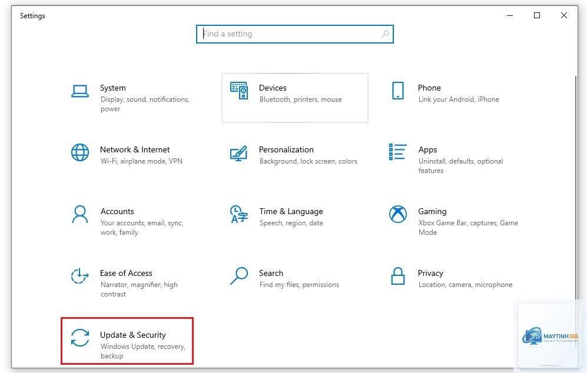Maximize the Settings window

[537, 15]
